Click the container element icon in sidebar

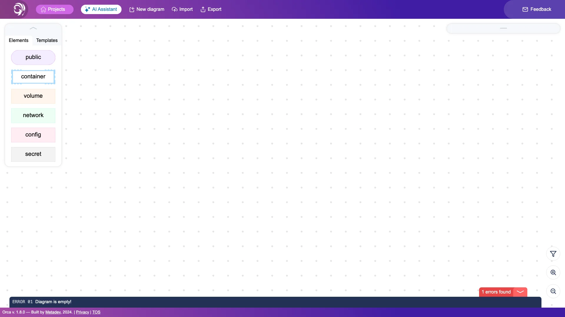click(x=33, y=77)
